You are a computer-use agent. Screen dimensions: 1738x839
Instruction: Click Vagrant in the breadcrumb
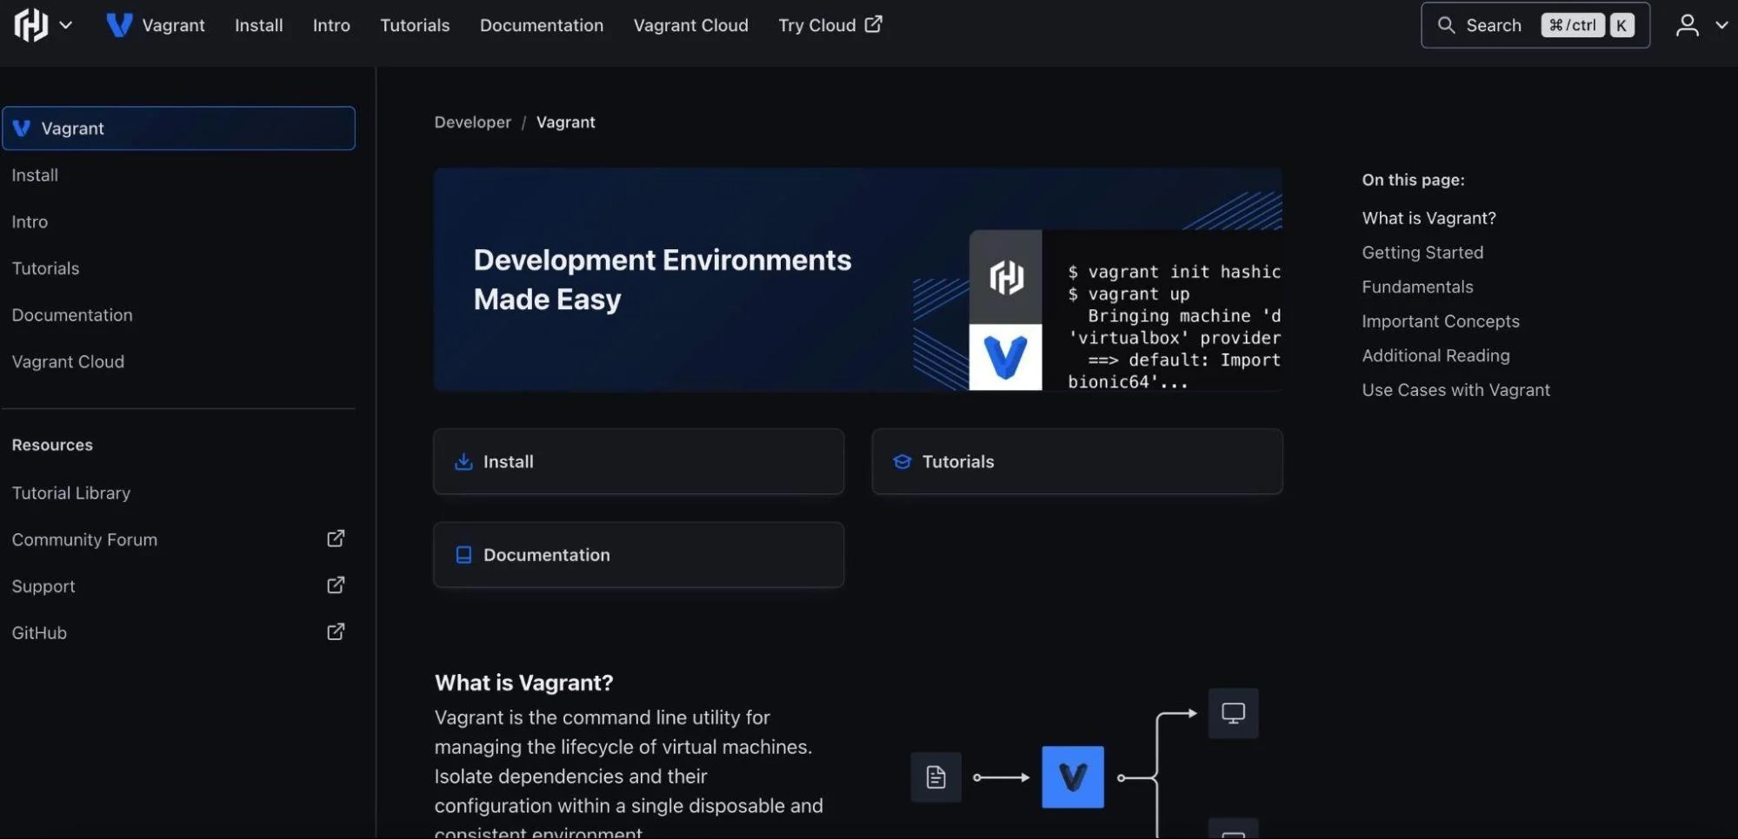pos(566,122)
